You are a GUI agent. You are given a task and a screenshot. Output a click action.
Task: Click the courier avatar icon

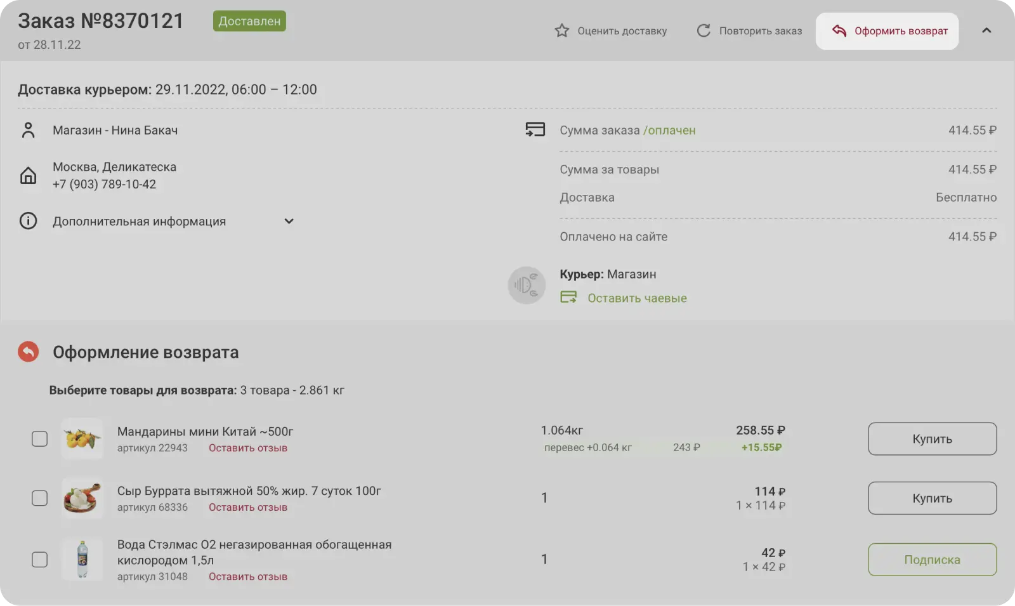527,286
